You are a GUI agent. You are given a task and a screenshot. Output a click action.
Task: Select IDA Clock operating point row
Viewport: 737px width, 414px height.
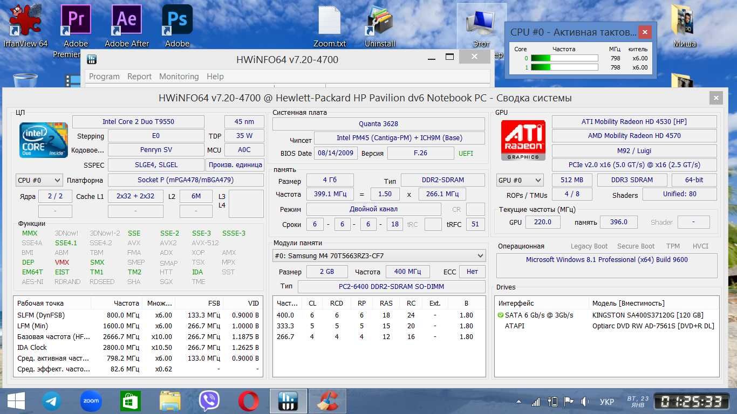[x=139, y=347]
